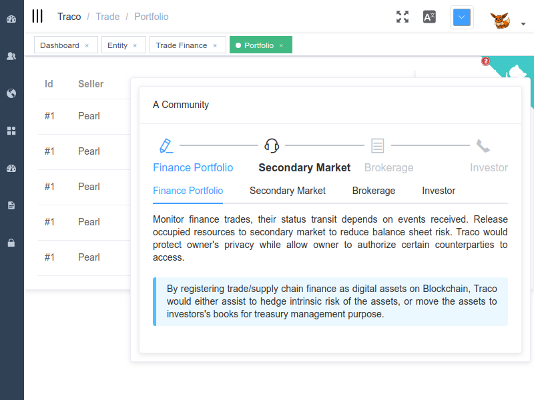
Task: Close the Entity tab
Action: (x=135, y=45)
